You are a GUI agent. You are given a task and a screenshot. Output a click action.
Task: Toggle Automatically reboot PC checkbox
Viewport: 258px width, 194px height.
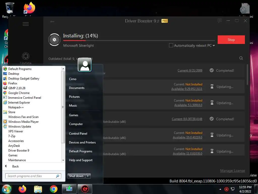pos(171,45)
